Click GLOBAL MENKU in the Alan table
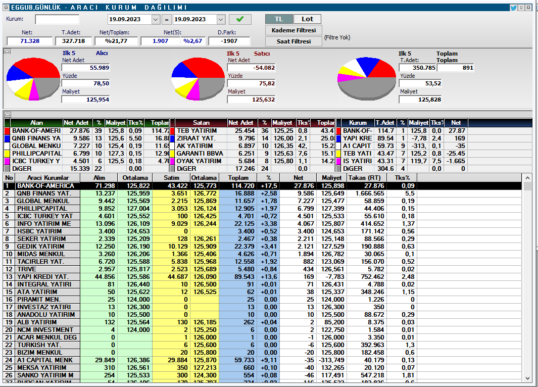Viewport: 538px width, 387px height. pos(36,146)
